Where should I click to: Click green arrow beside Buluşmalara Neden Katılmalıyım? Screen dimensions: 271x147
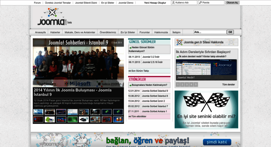130,85
